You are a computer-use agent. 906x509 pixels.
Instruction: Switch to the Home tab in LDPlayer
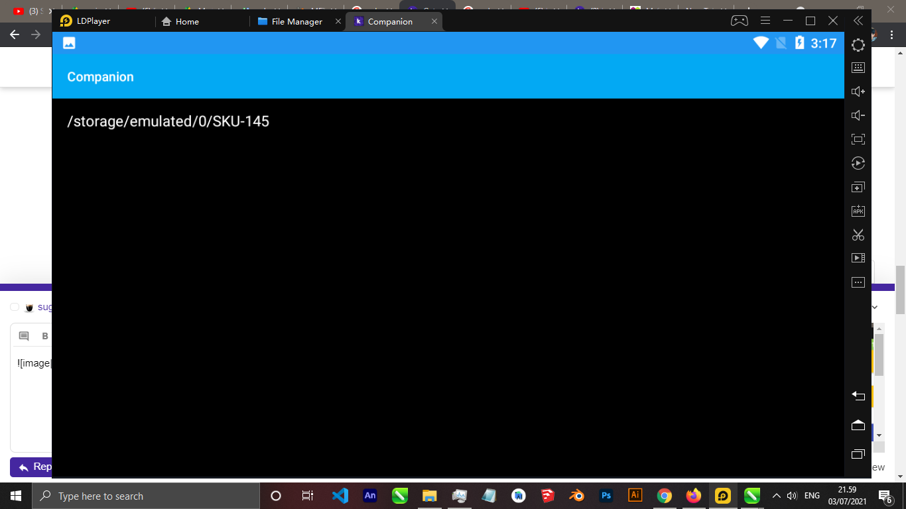[180, 21]
